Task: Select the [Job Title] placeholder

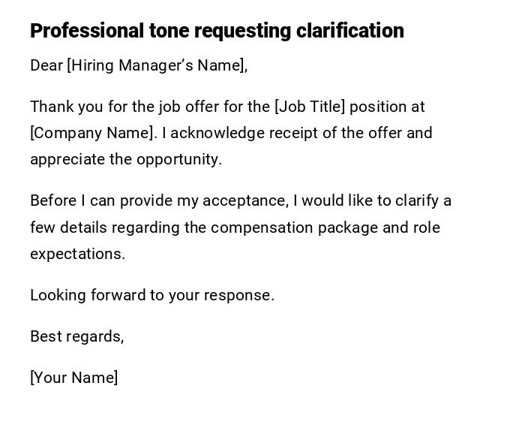Action: (310, 107)
